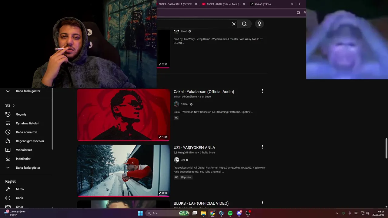The height and width of the screenshot is (218, 388).
Task: Open the clock showing 05:17
Action: tap(379, 213)
